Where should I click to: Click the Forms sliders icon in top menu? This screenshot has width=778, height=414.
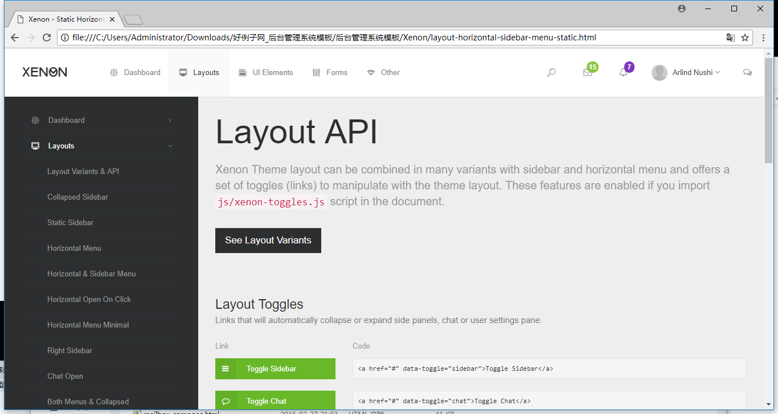316,73
